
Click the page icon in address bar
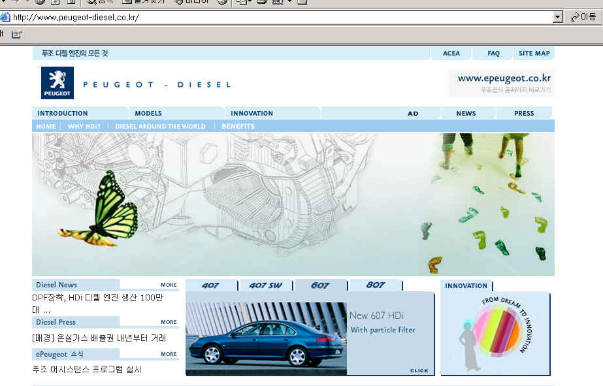pos(5,18)
